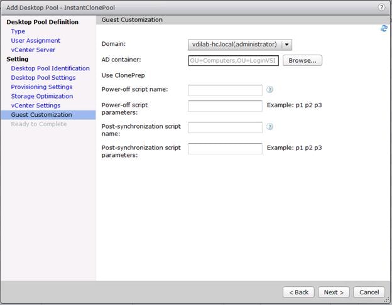The height and width of the screenshot is (305, 392).
Task: Click the resize grip in dialog corner
Action: [x=387, y=300]
